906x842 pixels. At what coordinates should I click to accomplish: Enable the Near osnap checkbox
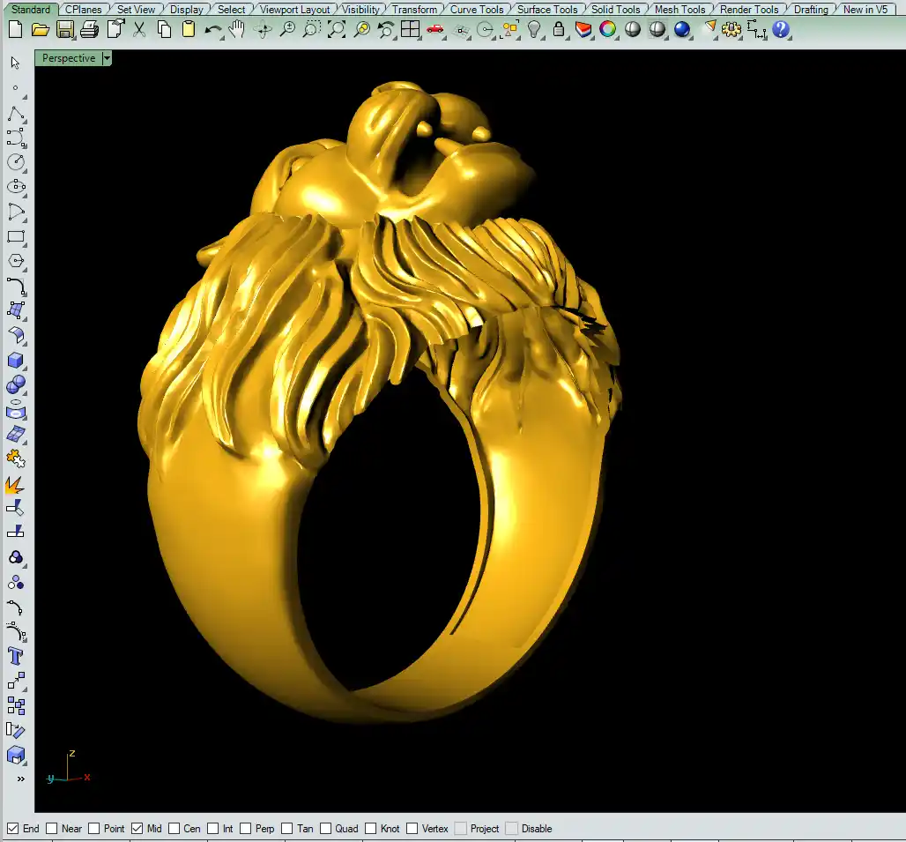tap(52, 829)
